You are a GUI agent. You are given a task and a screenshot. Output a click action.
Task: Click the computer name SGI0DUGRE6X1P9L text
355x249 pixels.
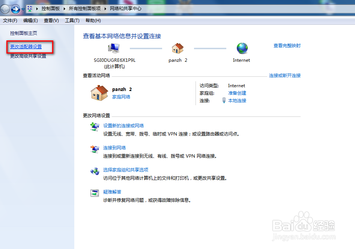(x=114, y=60)
